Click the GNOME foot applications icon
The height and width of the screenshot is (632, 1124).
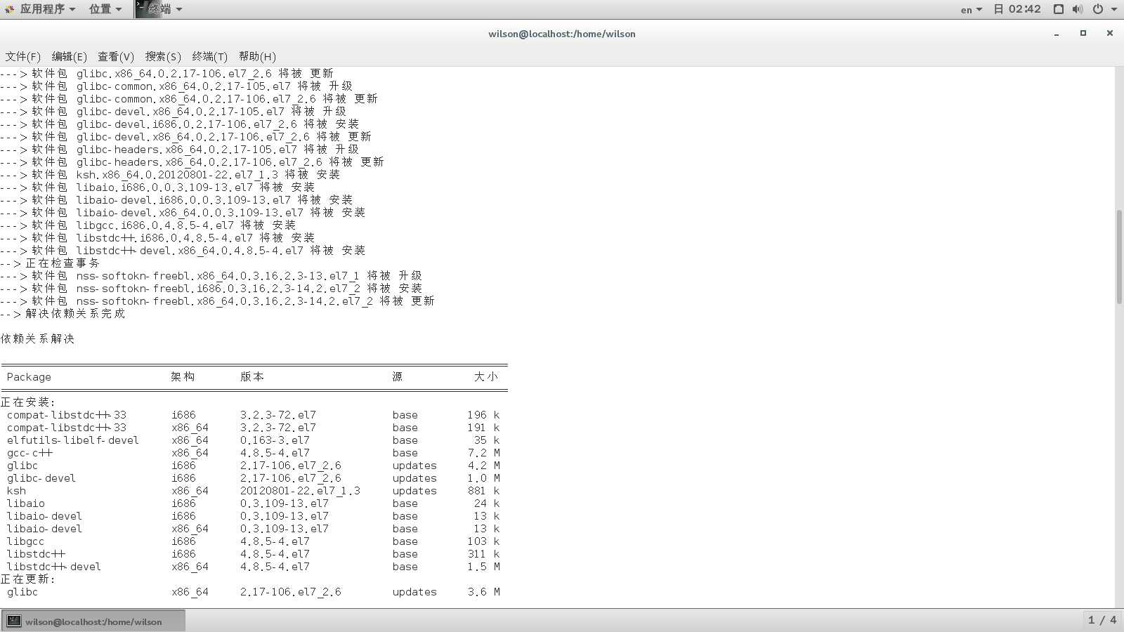[9, 9]
